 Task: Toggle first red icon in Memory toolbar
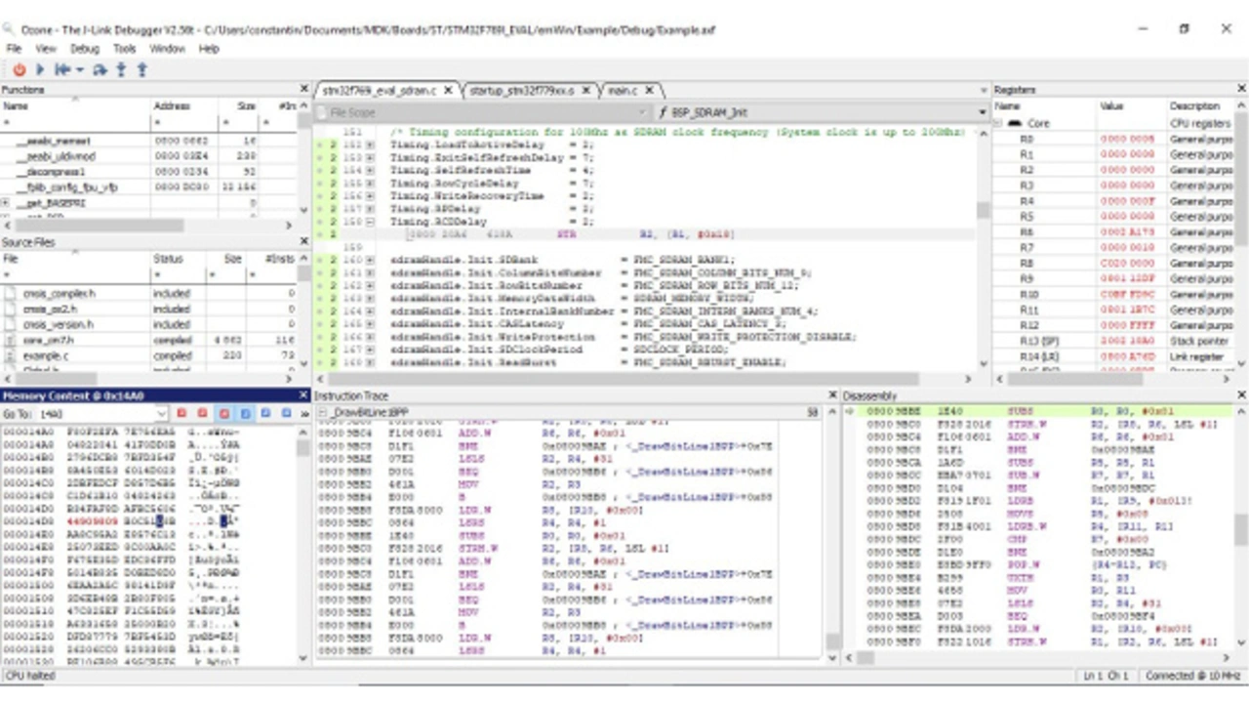click(181, 414)
